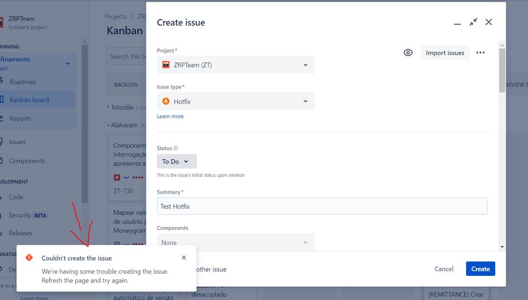Collapse the Alakazam swimlane
This screenshot has height=300, width=528.
pyautogui.click(x=108, y=125)
